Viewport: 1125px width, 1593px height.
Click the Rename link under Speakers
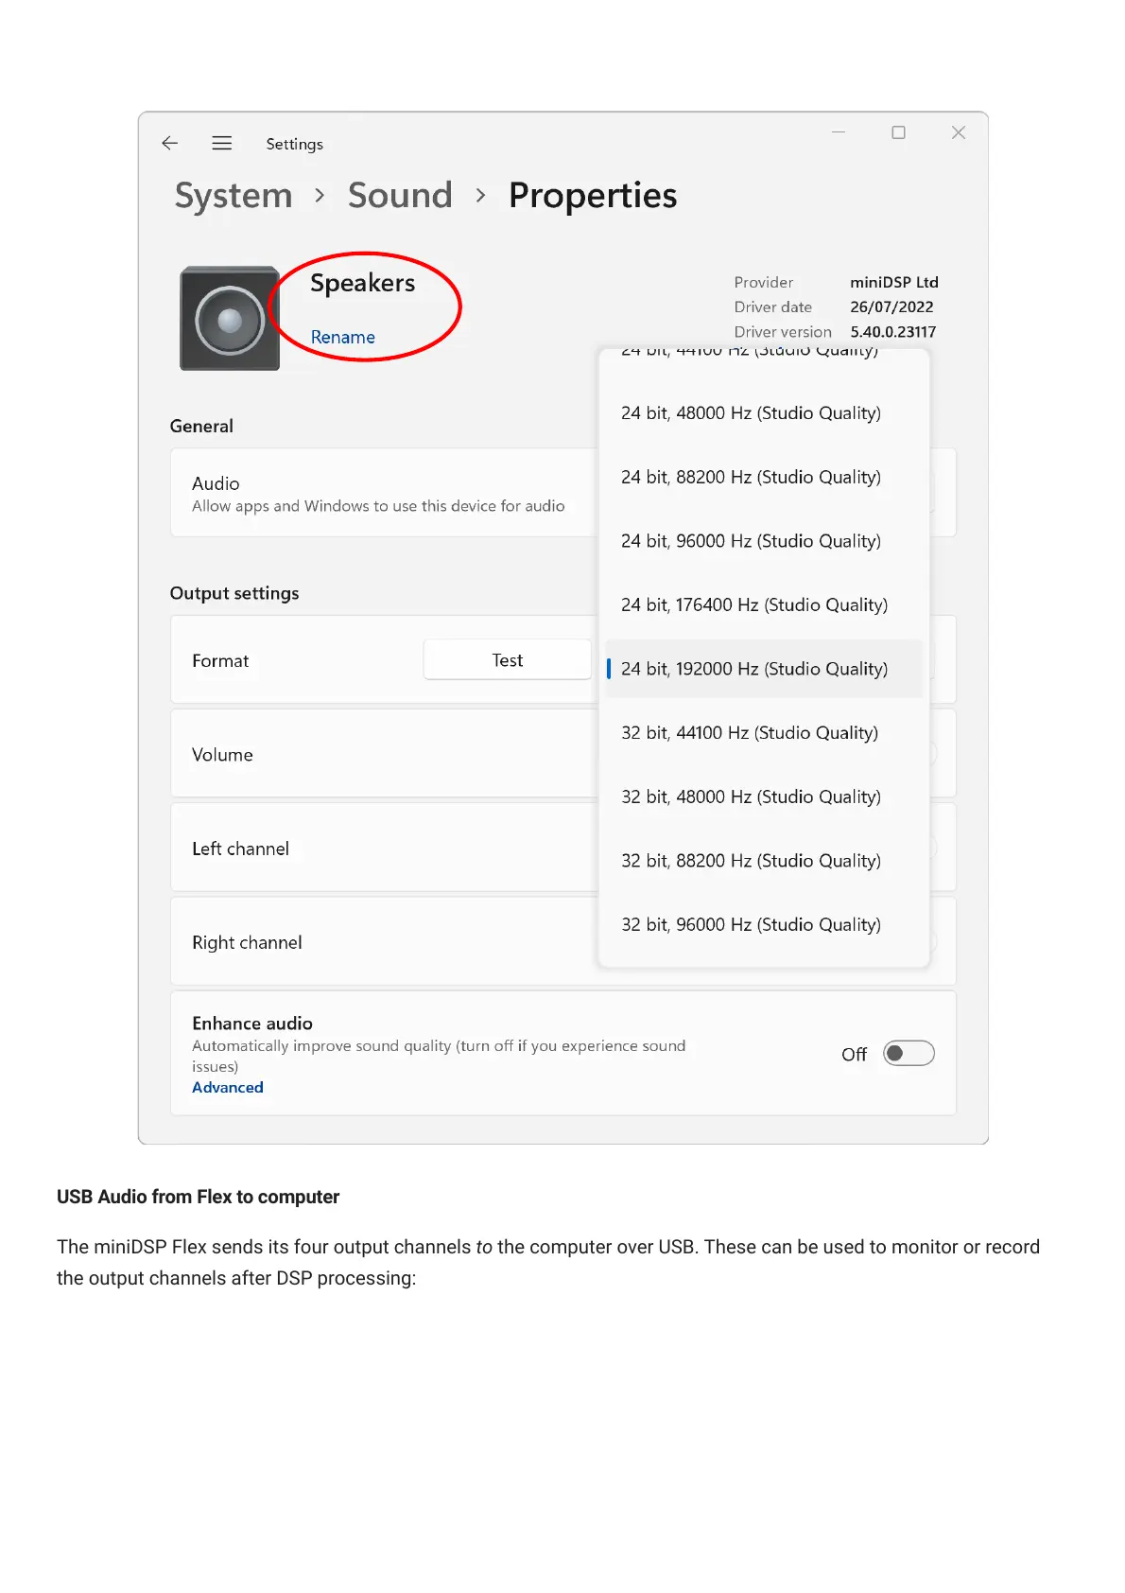(x=343, y=338)
